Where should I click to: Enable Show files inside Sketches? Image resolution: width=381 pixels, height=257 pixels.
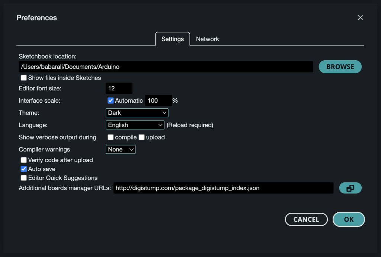(x=23, y=78)
